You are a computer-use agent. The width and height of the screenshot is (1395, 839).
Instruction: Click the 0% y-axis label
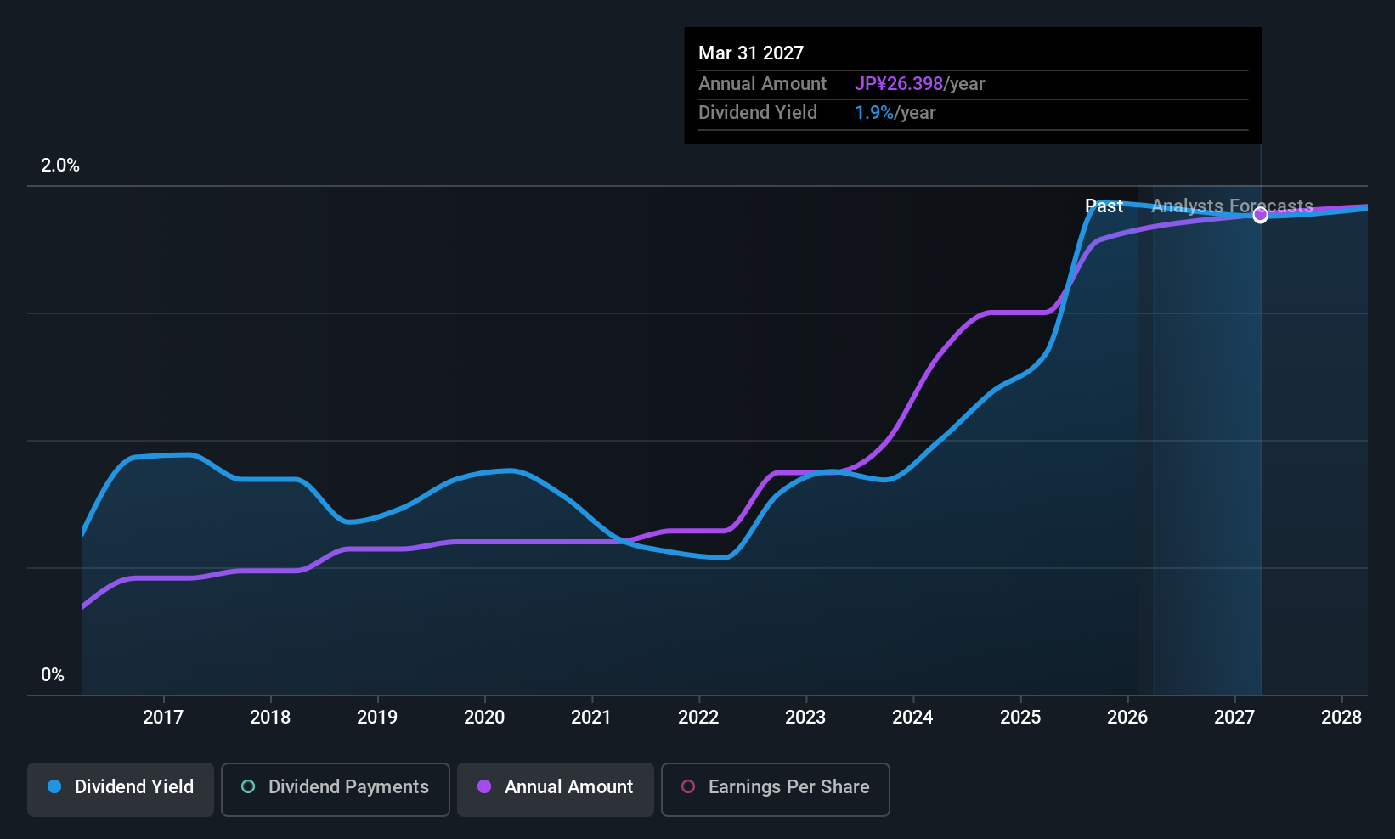53,675
